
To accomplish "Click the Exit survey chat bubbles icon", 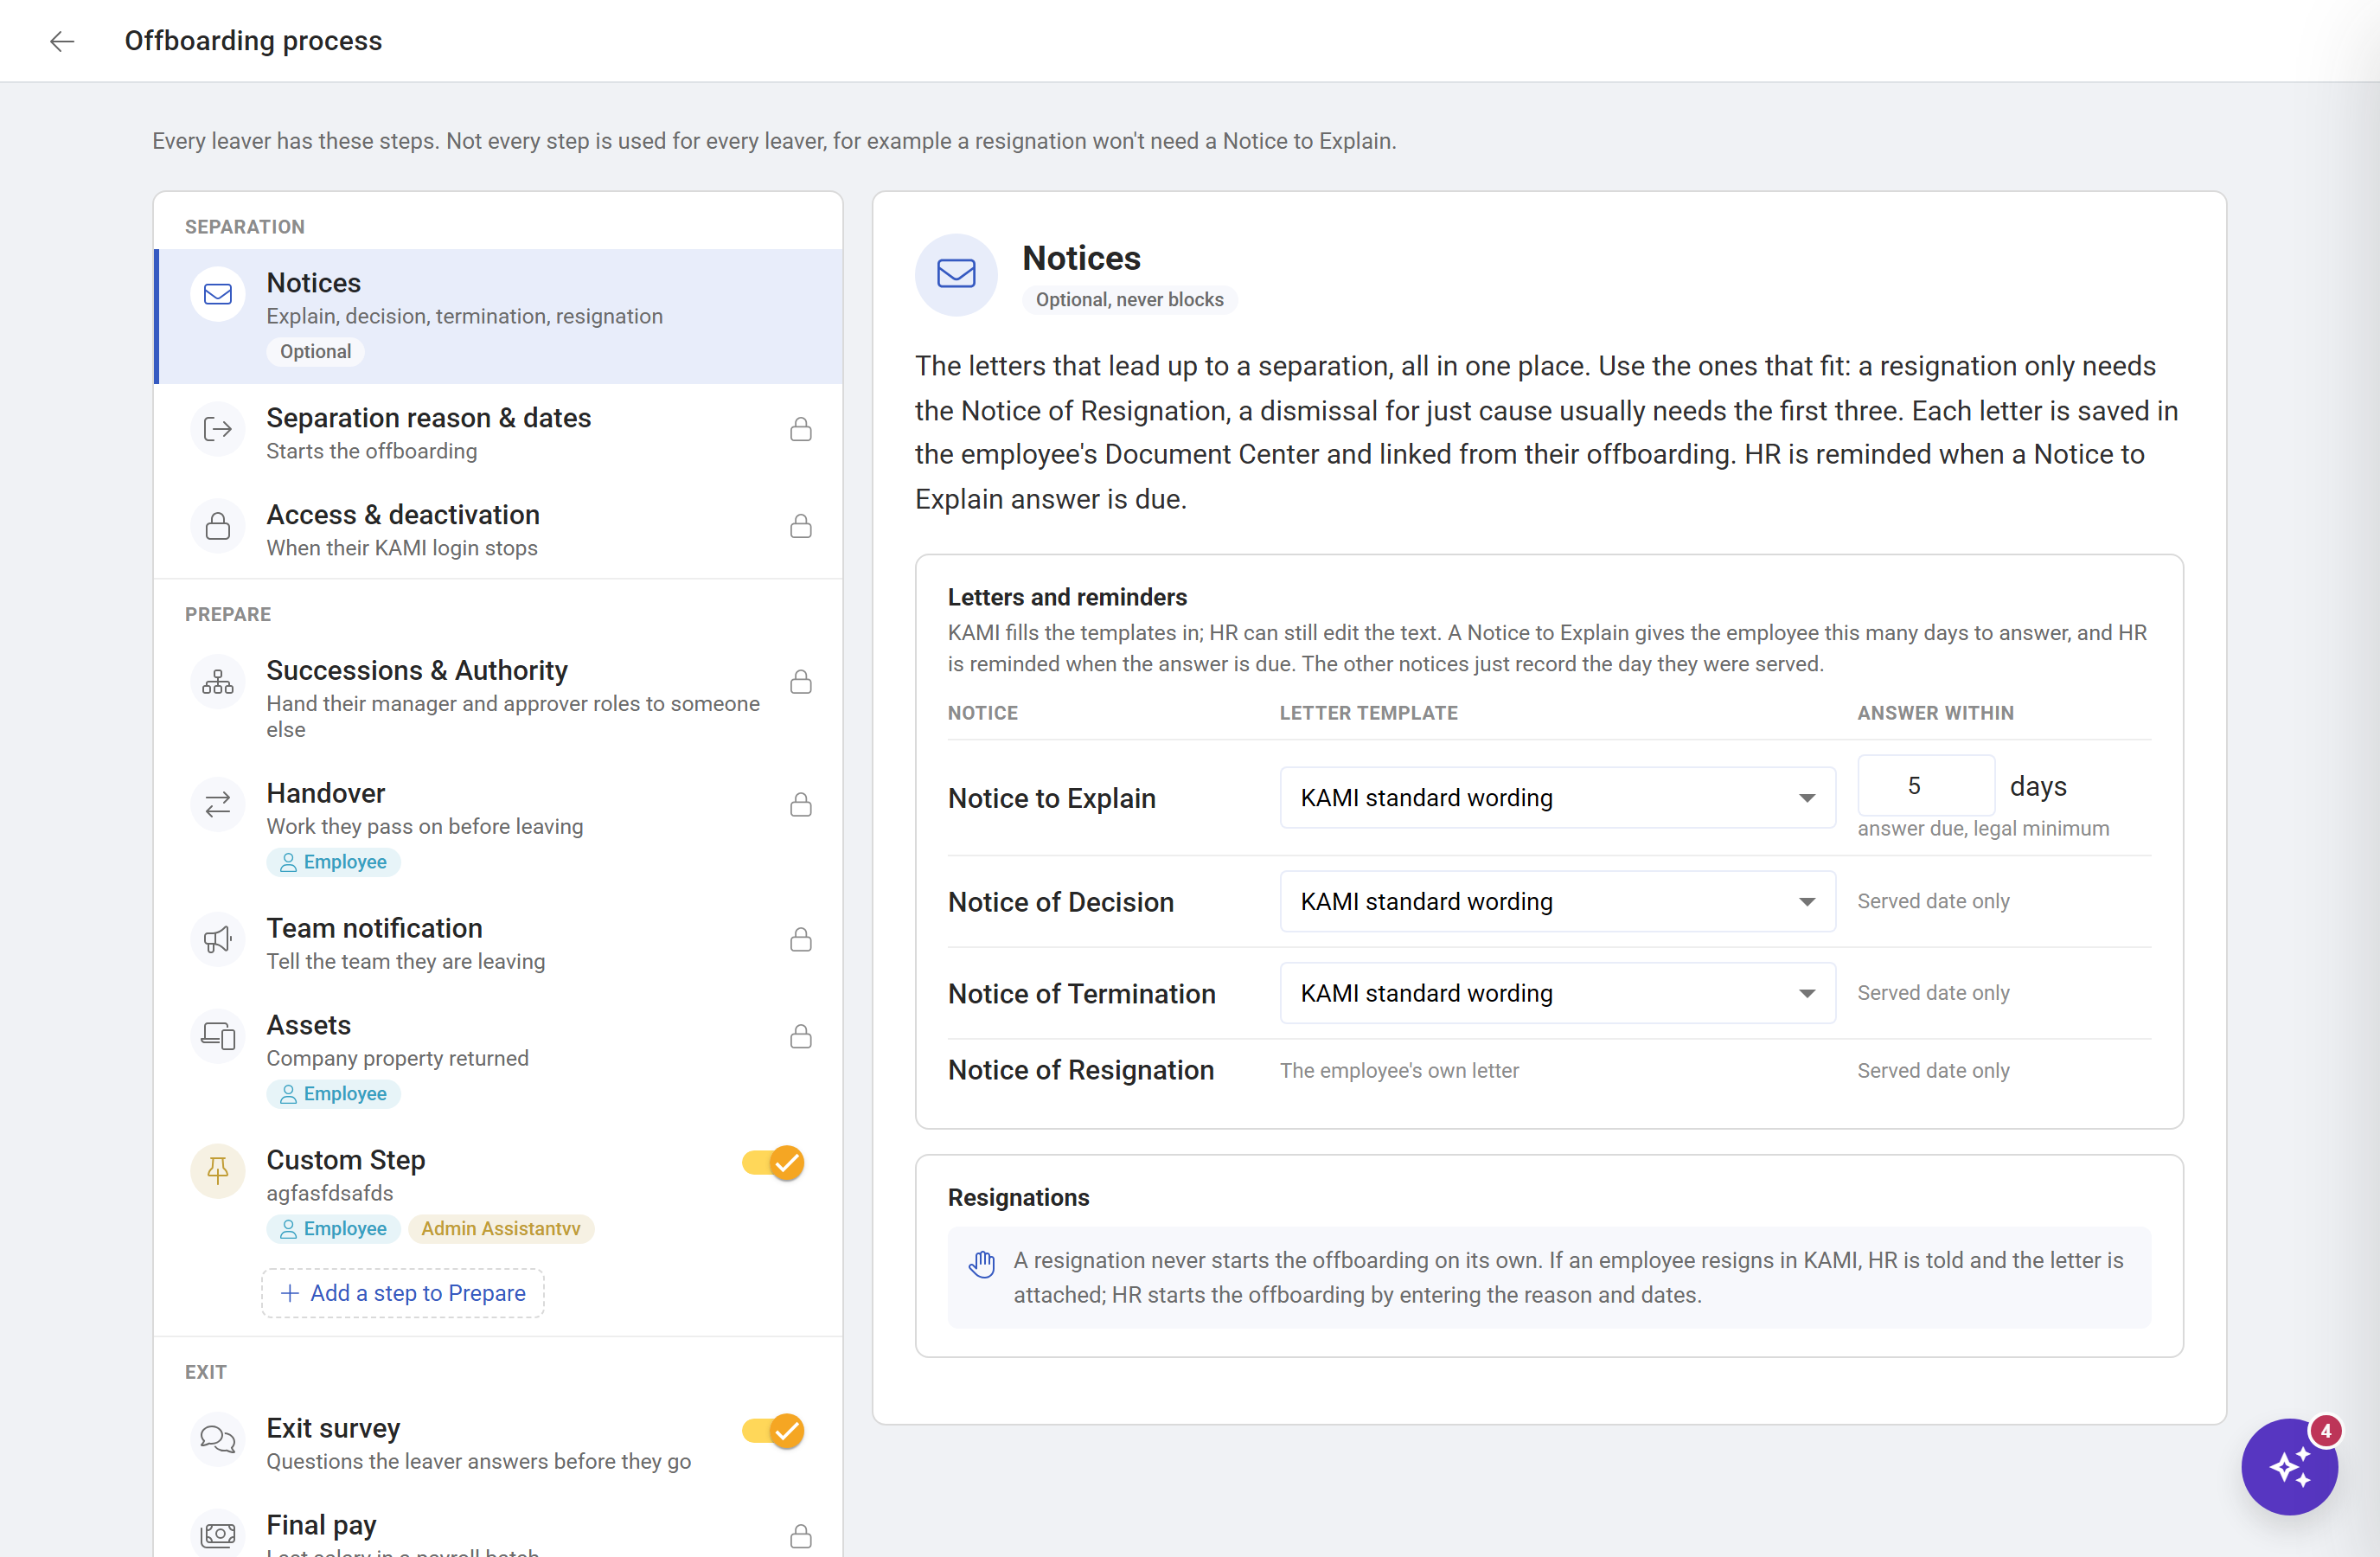I will (x=218, y=1440).
